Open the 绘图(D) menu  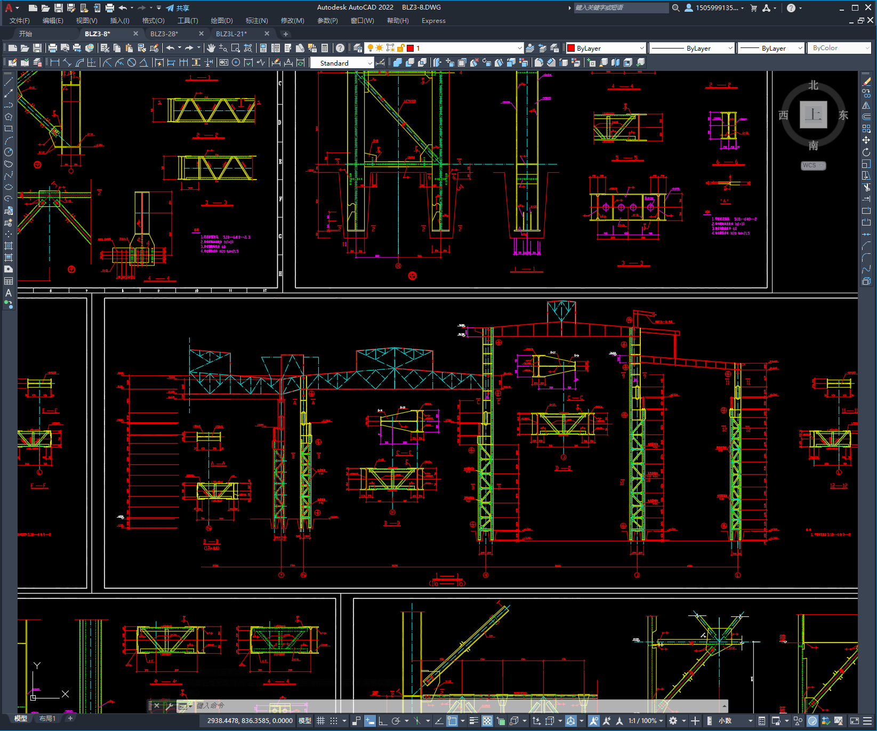pyautogui.click(x=222, y=21)
